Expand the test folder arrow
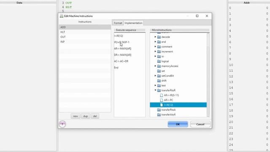270x152 pixels. coord(155,85)
